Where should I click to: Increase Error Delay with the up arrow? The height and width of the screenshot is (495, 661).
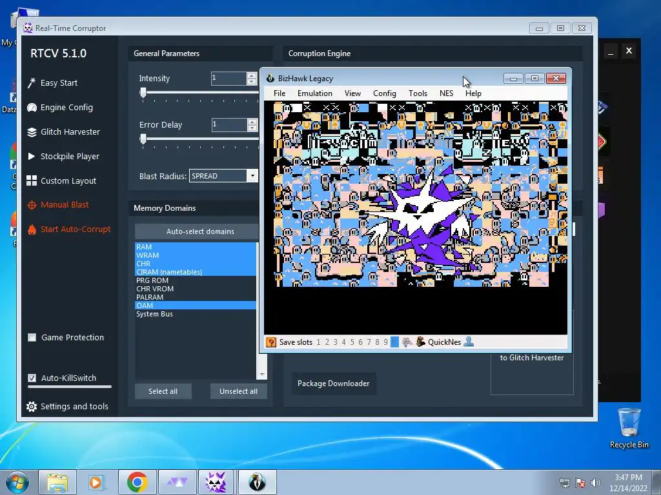click(252, 122)
